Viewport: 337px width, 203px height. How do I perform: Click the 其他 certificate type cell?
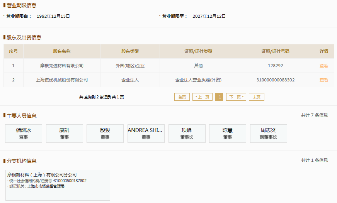(198, 66)
